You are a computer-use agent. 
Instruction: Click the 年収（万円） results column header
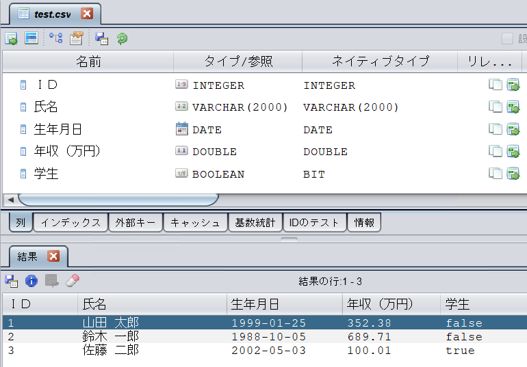click(x=391, y=304)
